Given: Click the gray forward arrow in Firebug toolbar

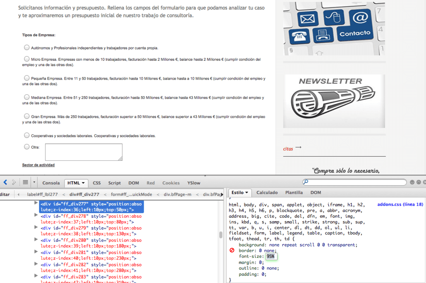Looking at the screenshot, I should [x=14, y=182].
